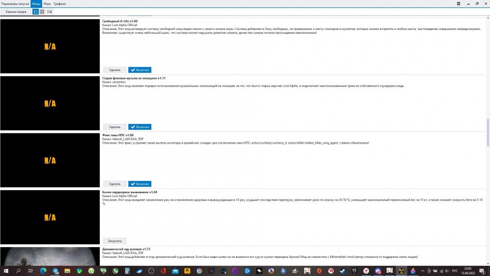Select the radiation-symbol launcher icon in taskbar

[x=402, y=271]
